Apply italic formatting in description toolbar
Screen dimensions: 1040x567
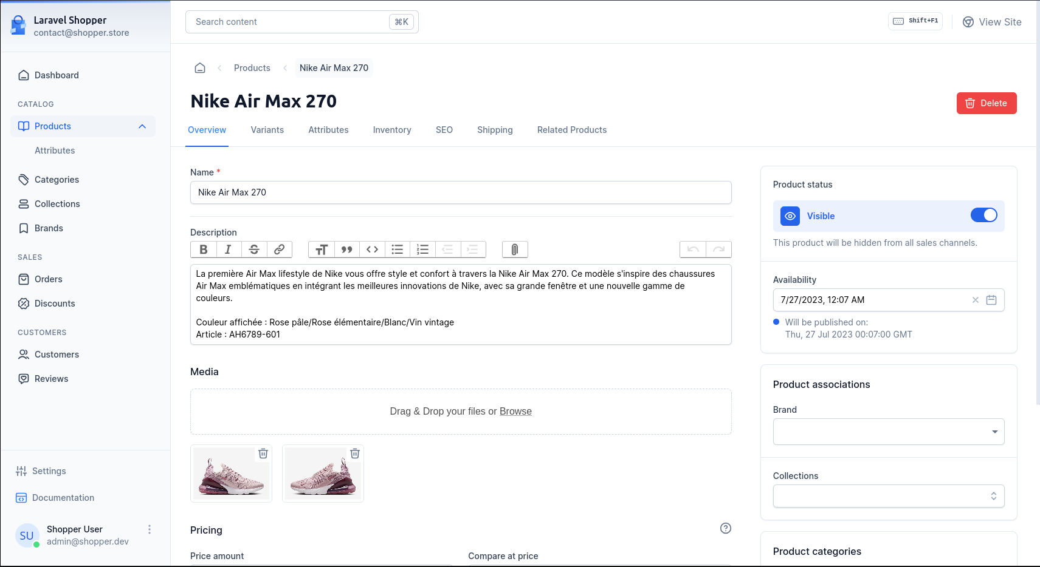pyautogui.click(x=229, y=250)
